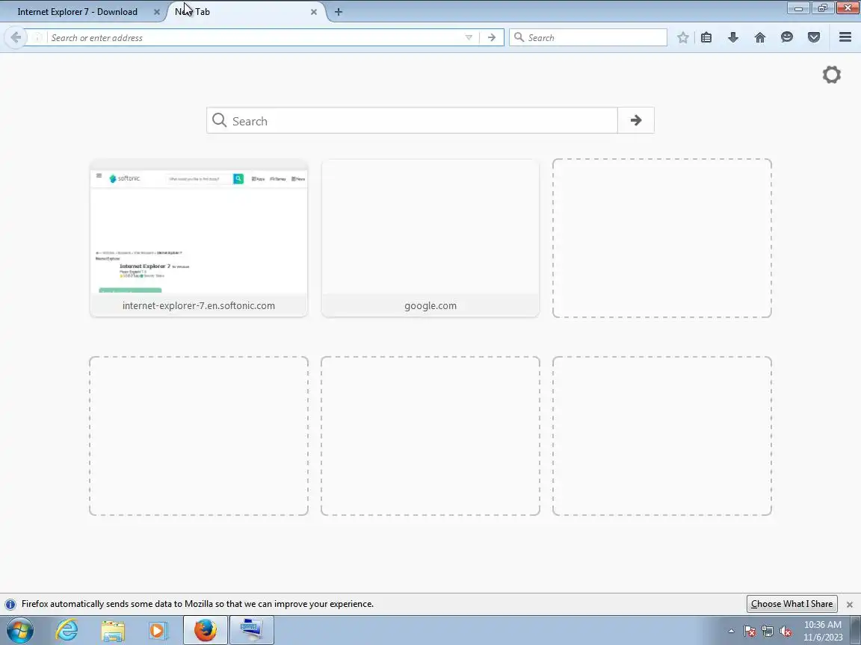Open the On-Screen Keyboard taskbar icon
The image size is (861, 645).
pyautogui.click(x=251, y=630)
